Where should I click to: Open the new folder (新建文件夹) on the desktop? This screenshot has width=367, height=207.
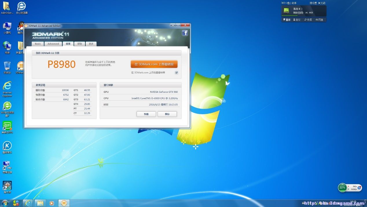[x=20, y=48]
